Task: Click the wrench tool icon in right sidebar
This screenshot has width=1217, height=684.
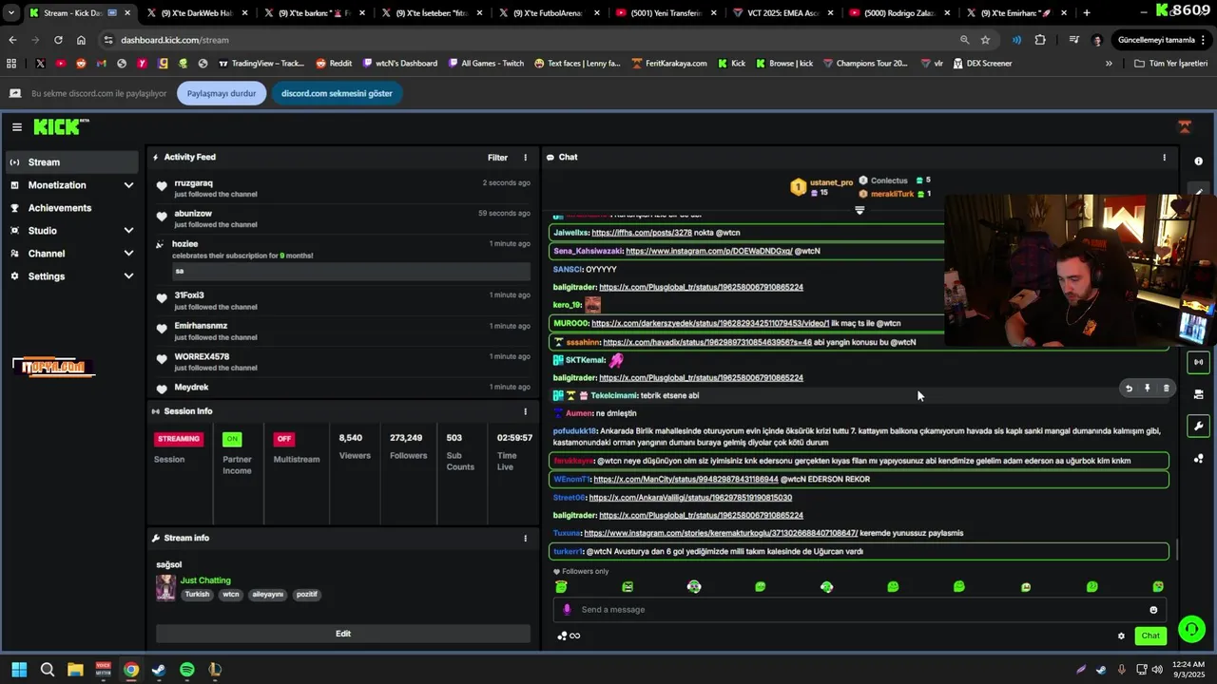Action: tap(1198, 427)
